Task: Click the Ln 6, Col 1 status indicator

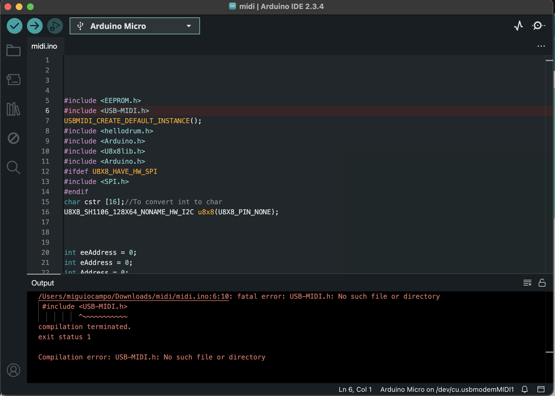Action: pyautogui.click(x=355, y=389)
